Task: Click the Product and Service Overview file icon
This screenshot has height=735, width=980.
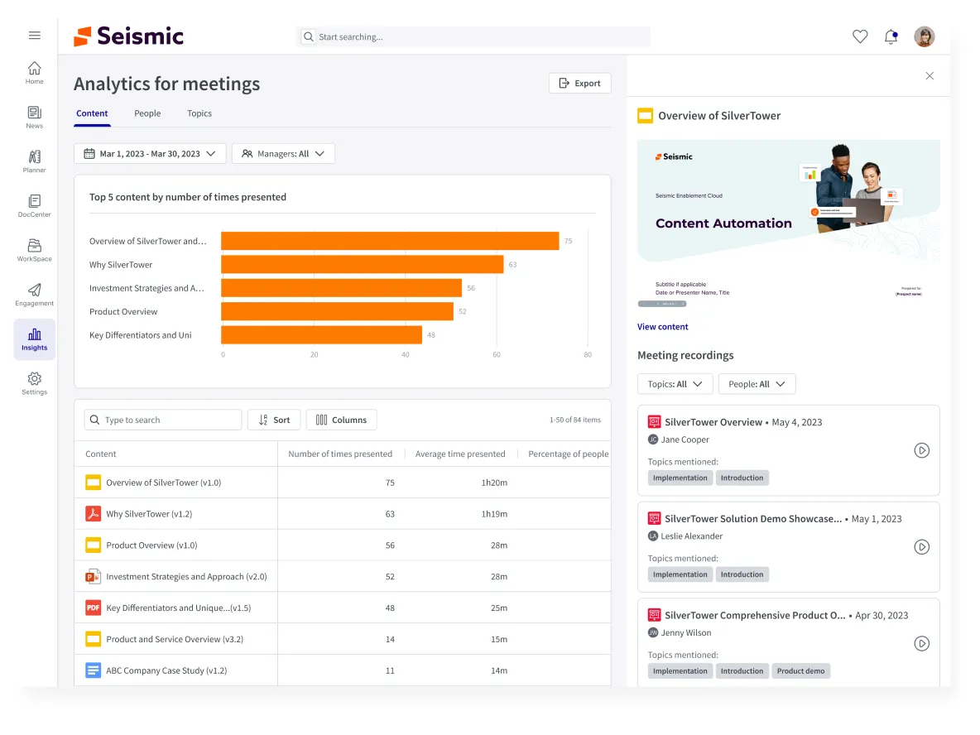Action: [x=94, y=639]
